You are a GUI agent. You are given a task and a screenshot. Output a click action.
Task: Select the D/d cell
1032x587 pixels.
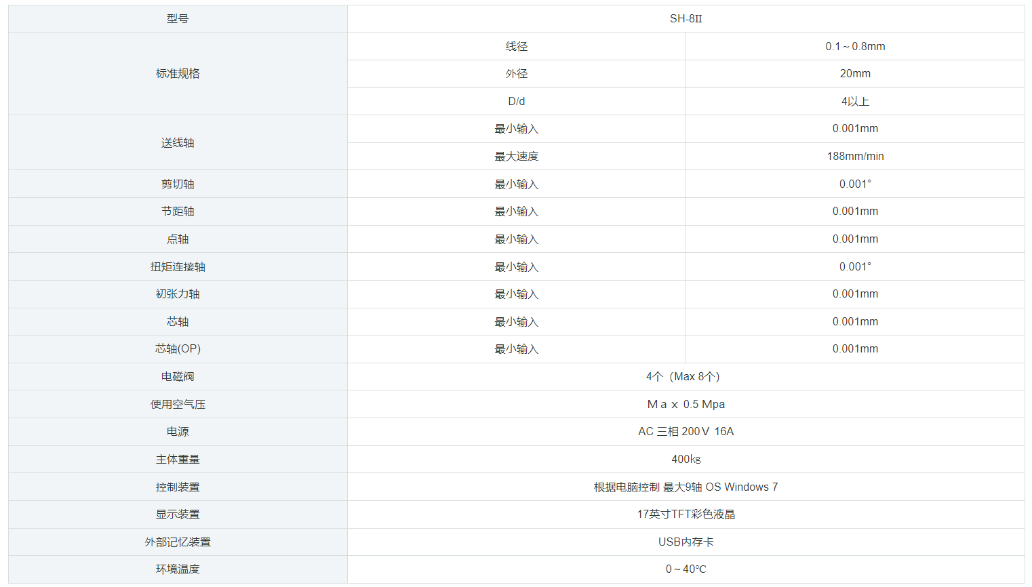coord(516,102)
